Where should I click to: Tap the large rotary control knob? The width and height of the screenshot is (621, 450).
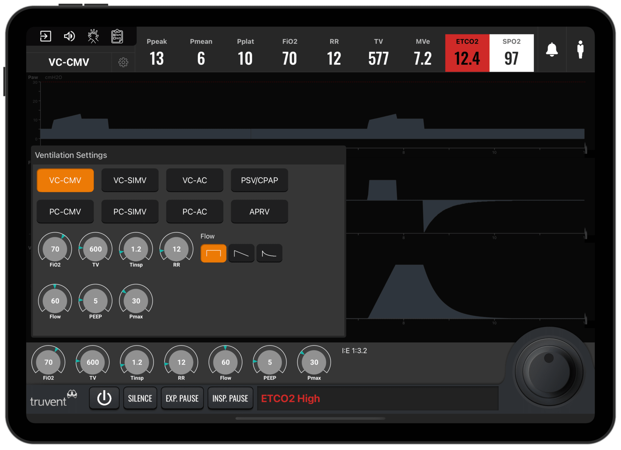(x=550, y=371)
